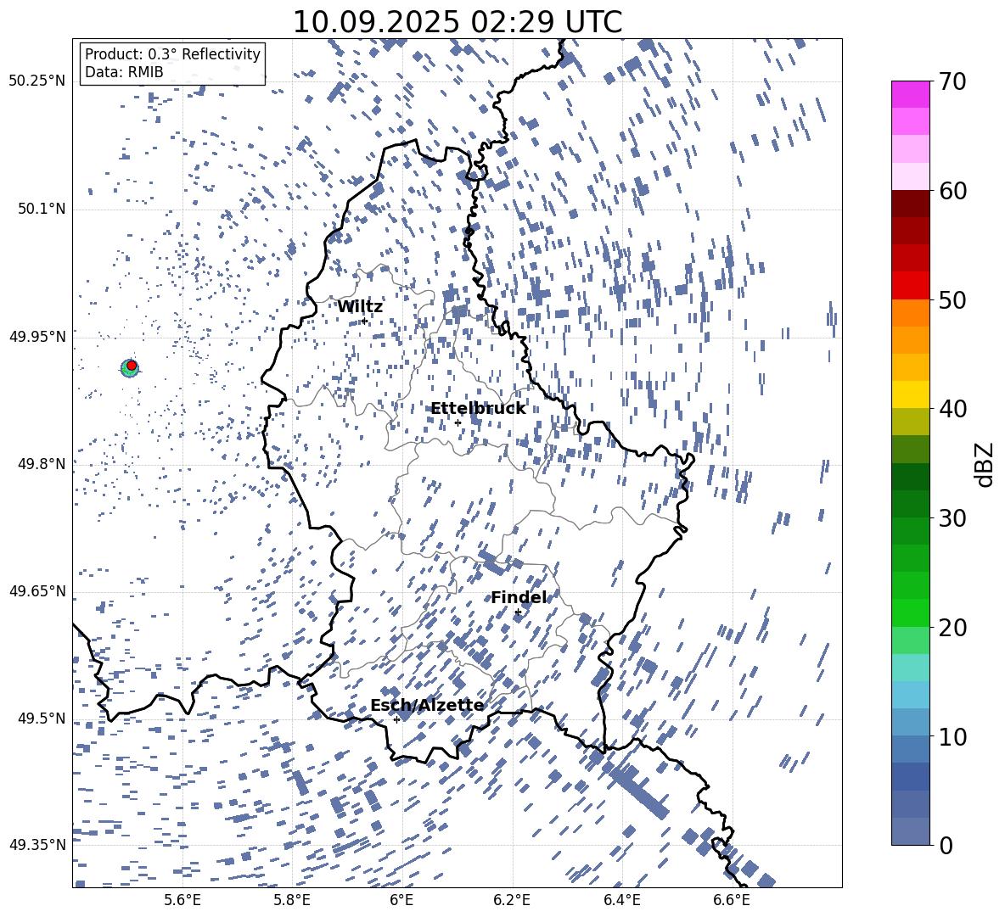
Task: Click the 20 tick on colorbar
Action: (952, 628)
